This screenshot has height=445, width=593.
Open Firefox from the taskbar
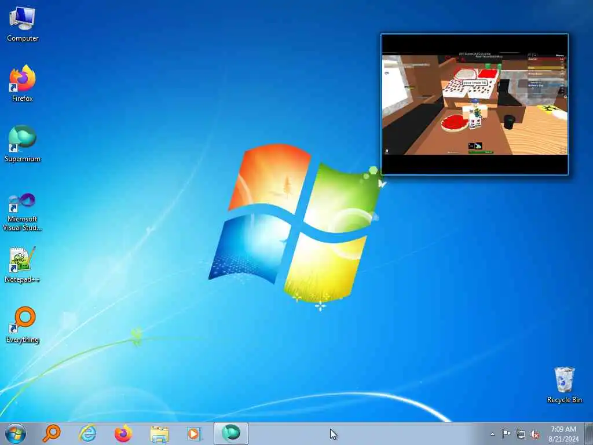[x=123, y=433]
